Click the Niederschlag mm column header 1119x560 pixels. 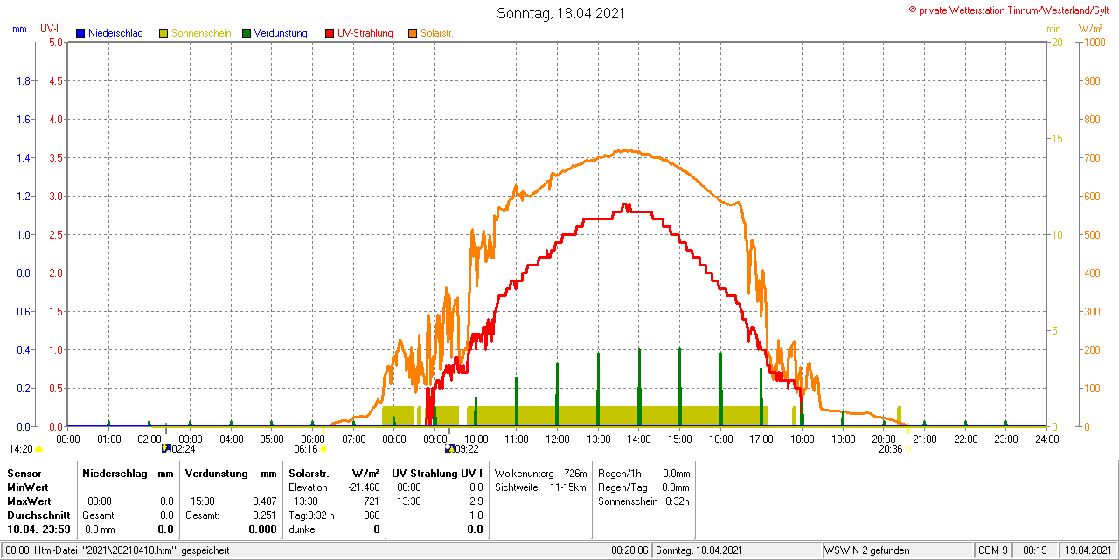click(x=129, y=473)
